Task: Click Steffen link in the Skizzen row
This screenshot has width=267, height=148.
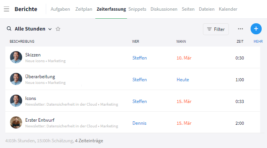Action: [140, 58]
